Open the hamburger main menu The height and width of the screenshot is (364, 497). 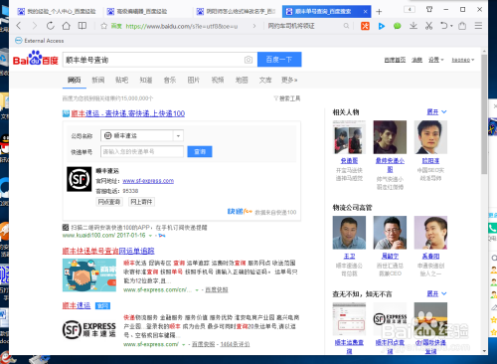click(x=478, y=26)
